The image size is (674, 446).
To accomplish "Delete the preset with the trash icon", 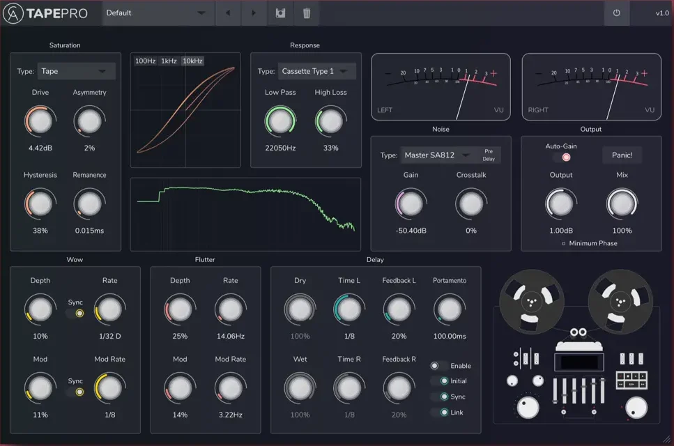I will pos(307,13).
